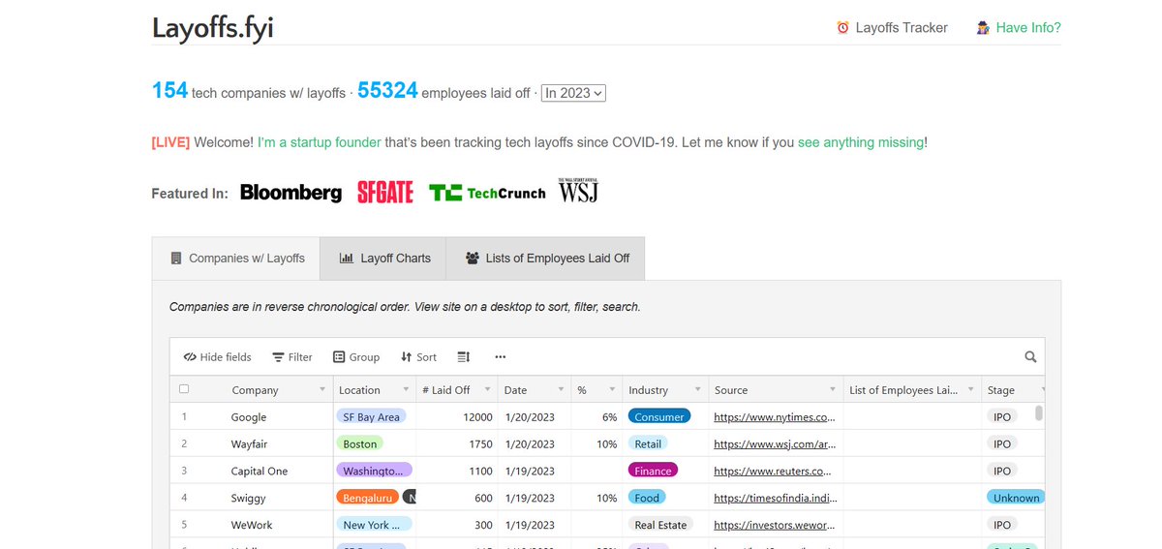Click the SFGATE logo
The width and height of the screenshot is (1162, 549).
(385, 193)
